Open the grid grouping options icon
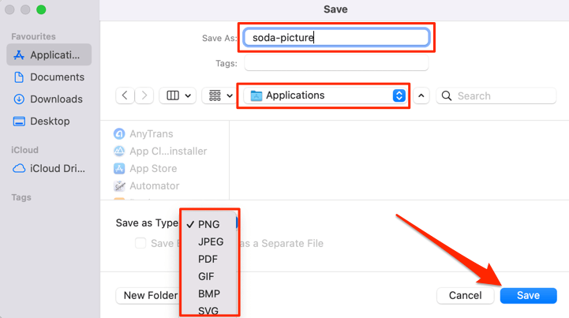This screenshot has width=569, height=318. 219,95
